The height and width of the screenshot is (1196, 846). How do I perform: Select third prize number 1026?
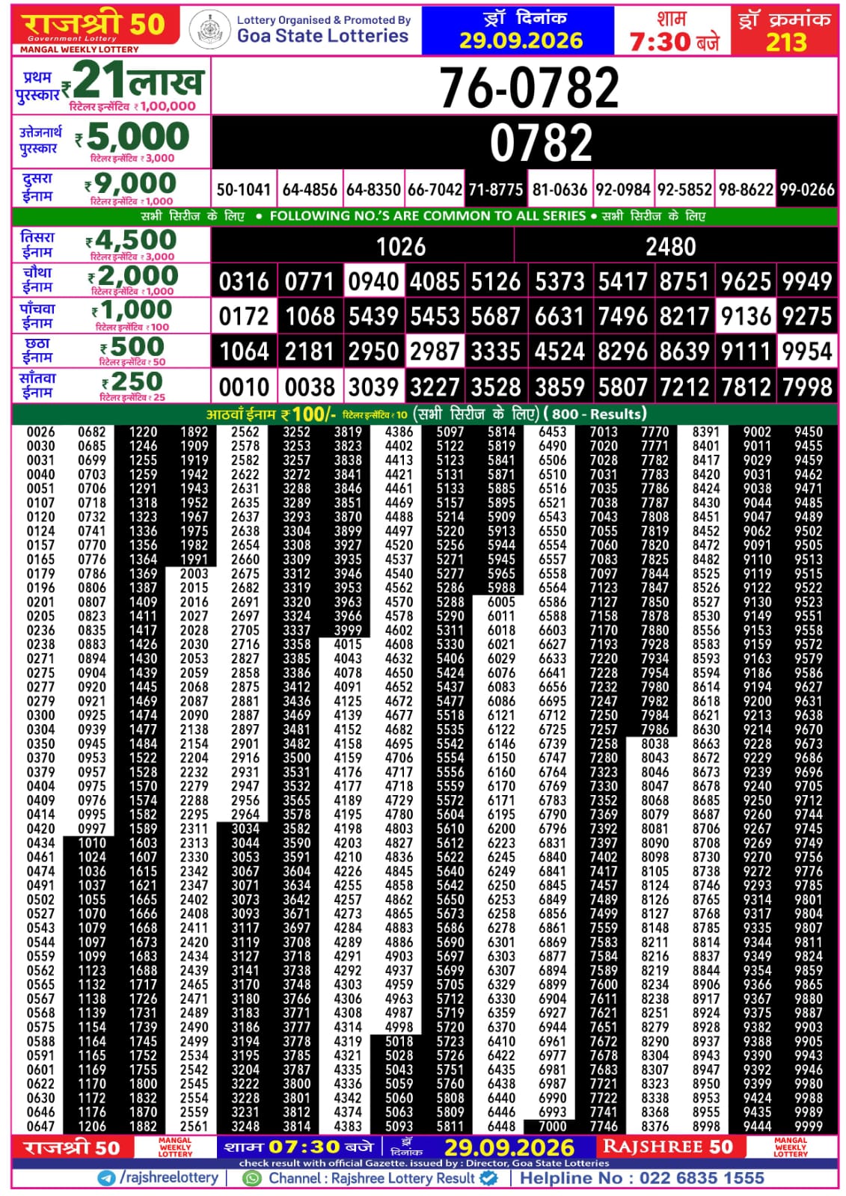point(401,246)
